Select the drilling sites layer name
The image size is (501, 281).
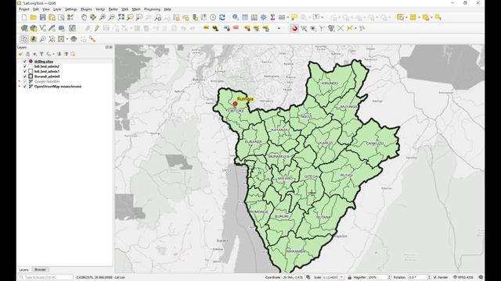point(44,61)
